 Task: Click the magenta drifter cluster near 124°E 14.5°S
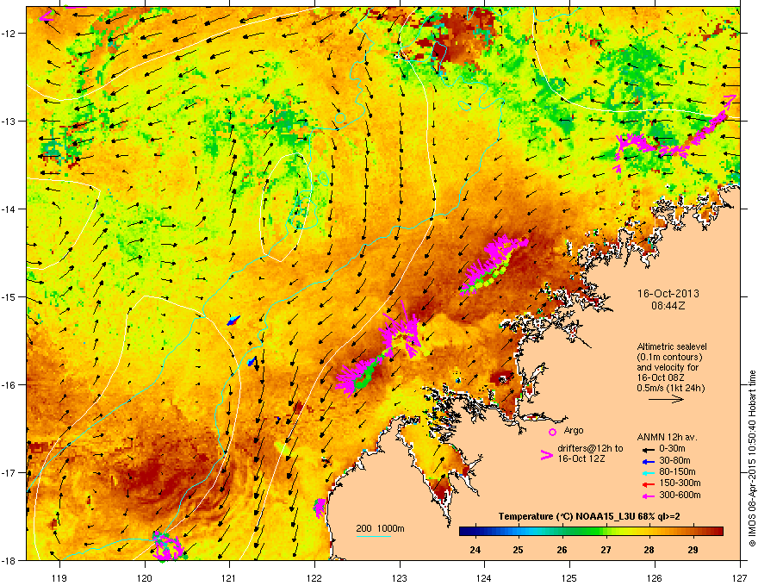[x=493, y=264]
